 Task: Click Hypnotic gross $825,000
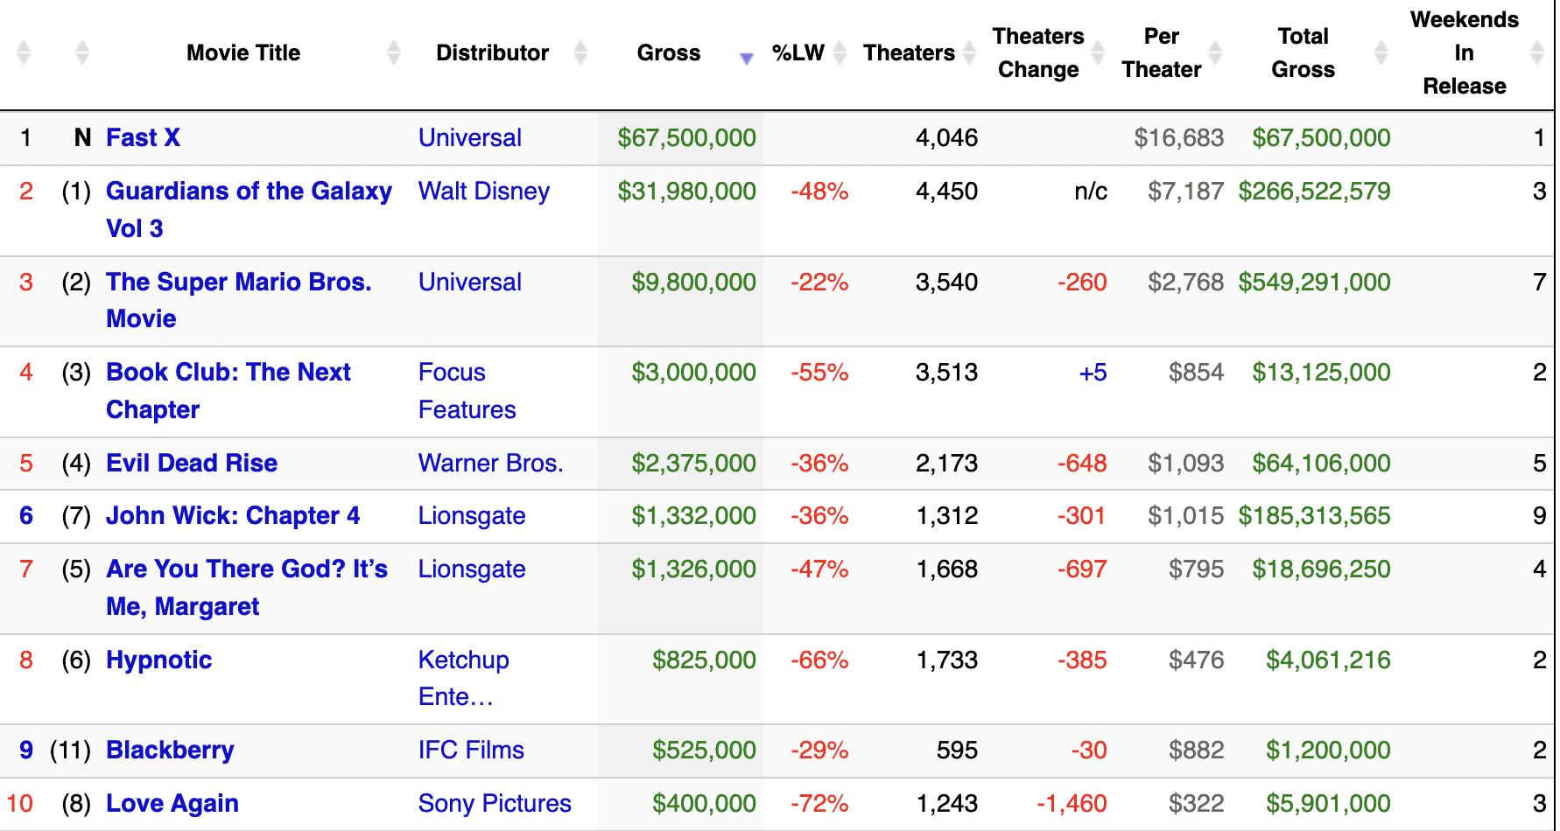point(704,660)
